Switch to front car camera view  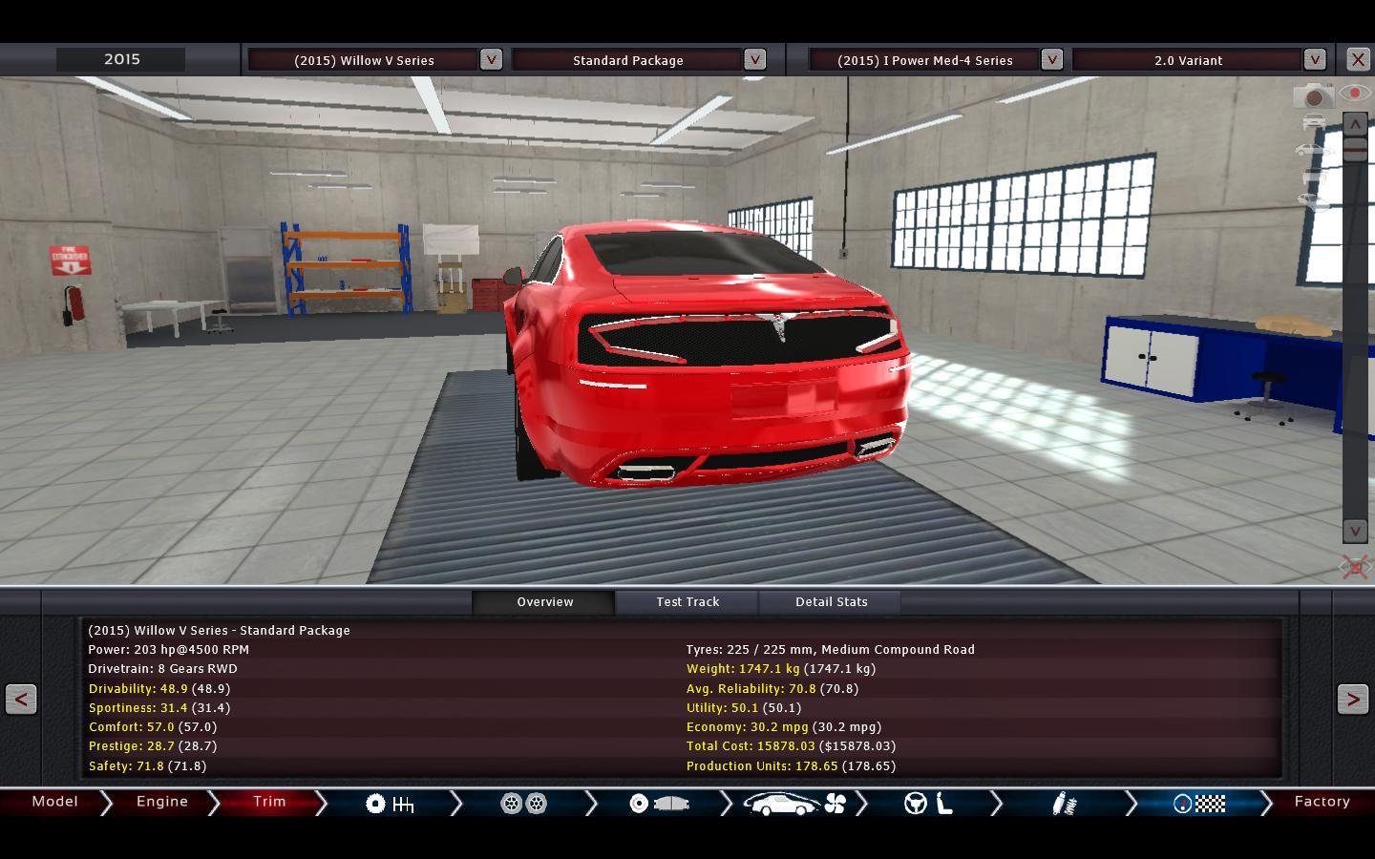tap(1314, 123)
